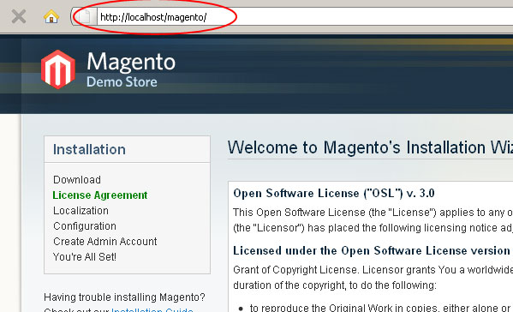
Task: Click the browser stop loading X icon
Action: [19, 16]
